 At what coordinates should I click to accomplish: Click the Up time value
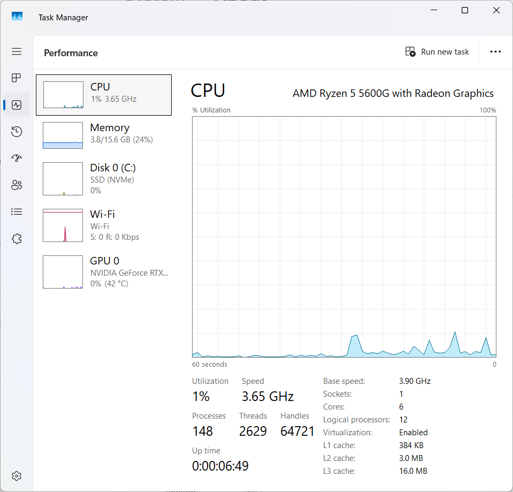[220, 466]
